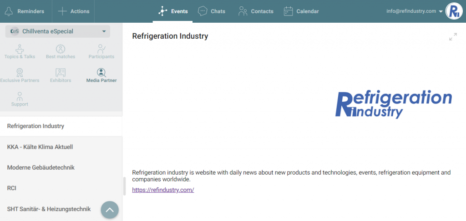The width and height of the screenshot is (466, 221).
Task: Click the Chats speech bubble icon
Action: 203,11
